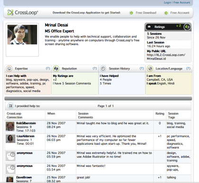
Task: Click the 'Rating' column header
Action: [x=160, y=114]
